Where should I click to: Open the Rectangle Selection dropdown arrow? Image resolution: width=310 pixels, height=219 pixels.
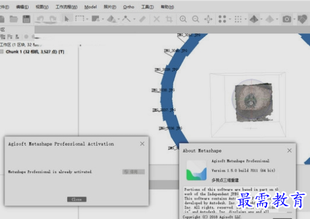[87, 19]
